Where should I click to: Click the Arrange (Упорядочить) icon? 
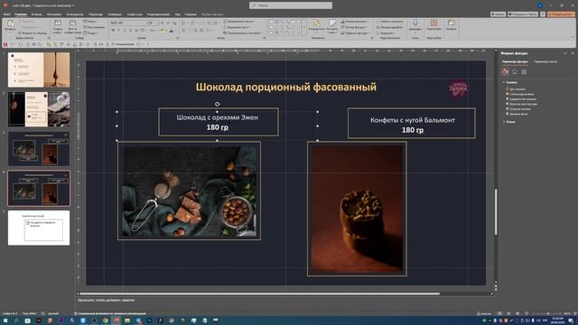point(316,23)
